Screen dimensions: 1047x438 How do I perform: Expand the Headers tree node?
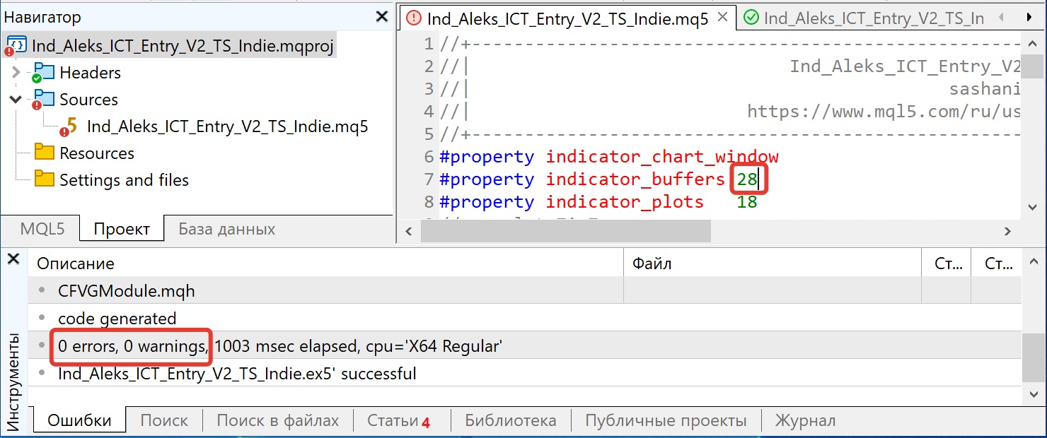point(16,72)
